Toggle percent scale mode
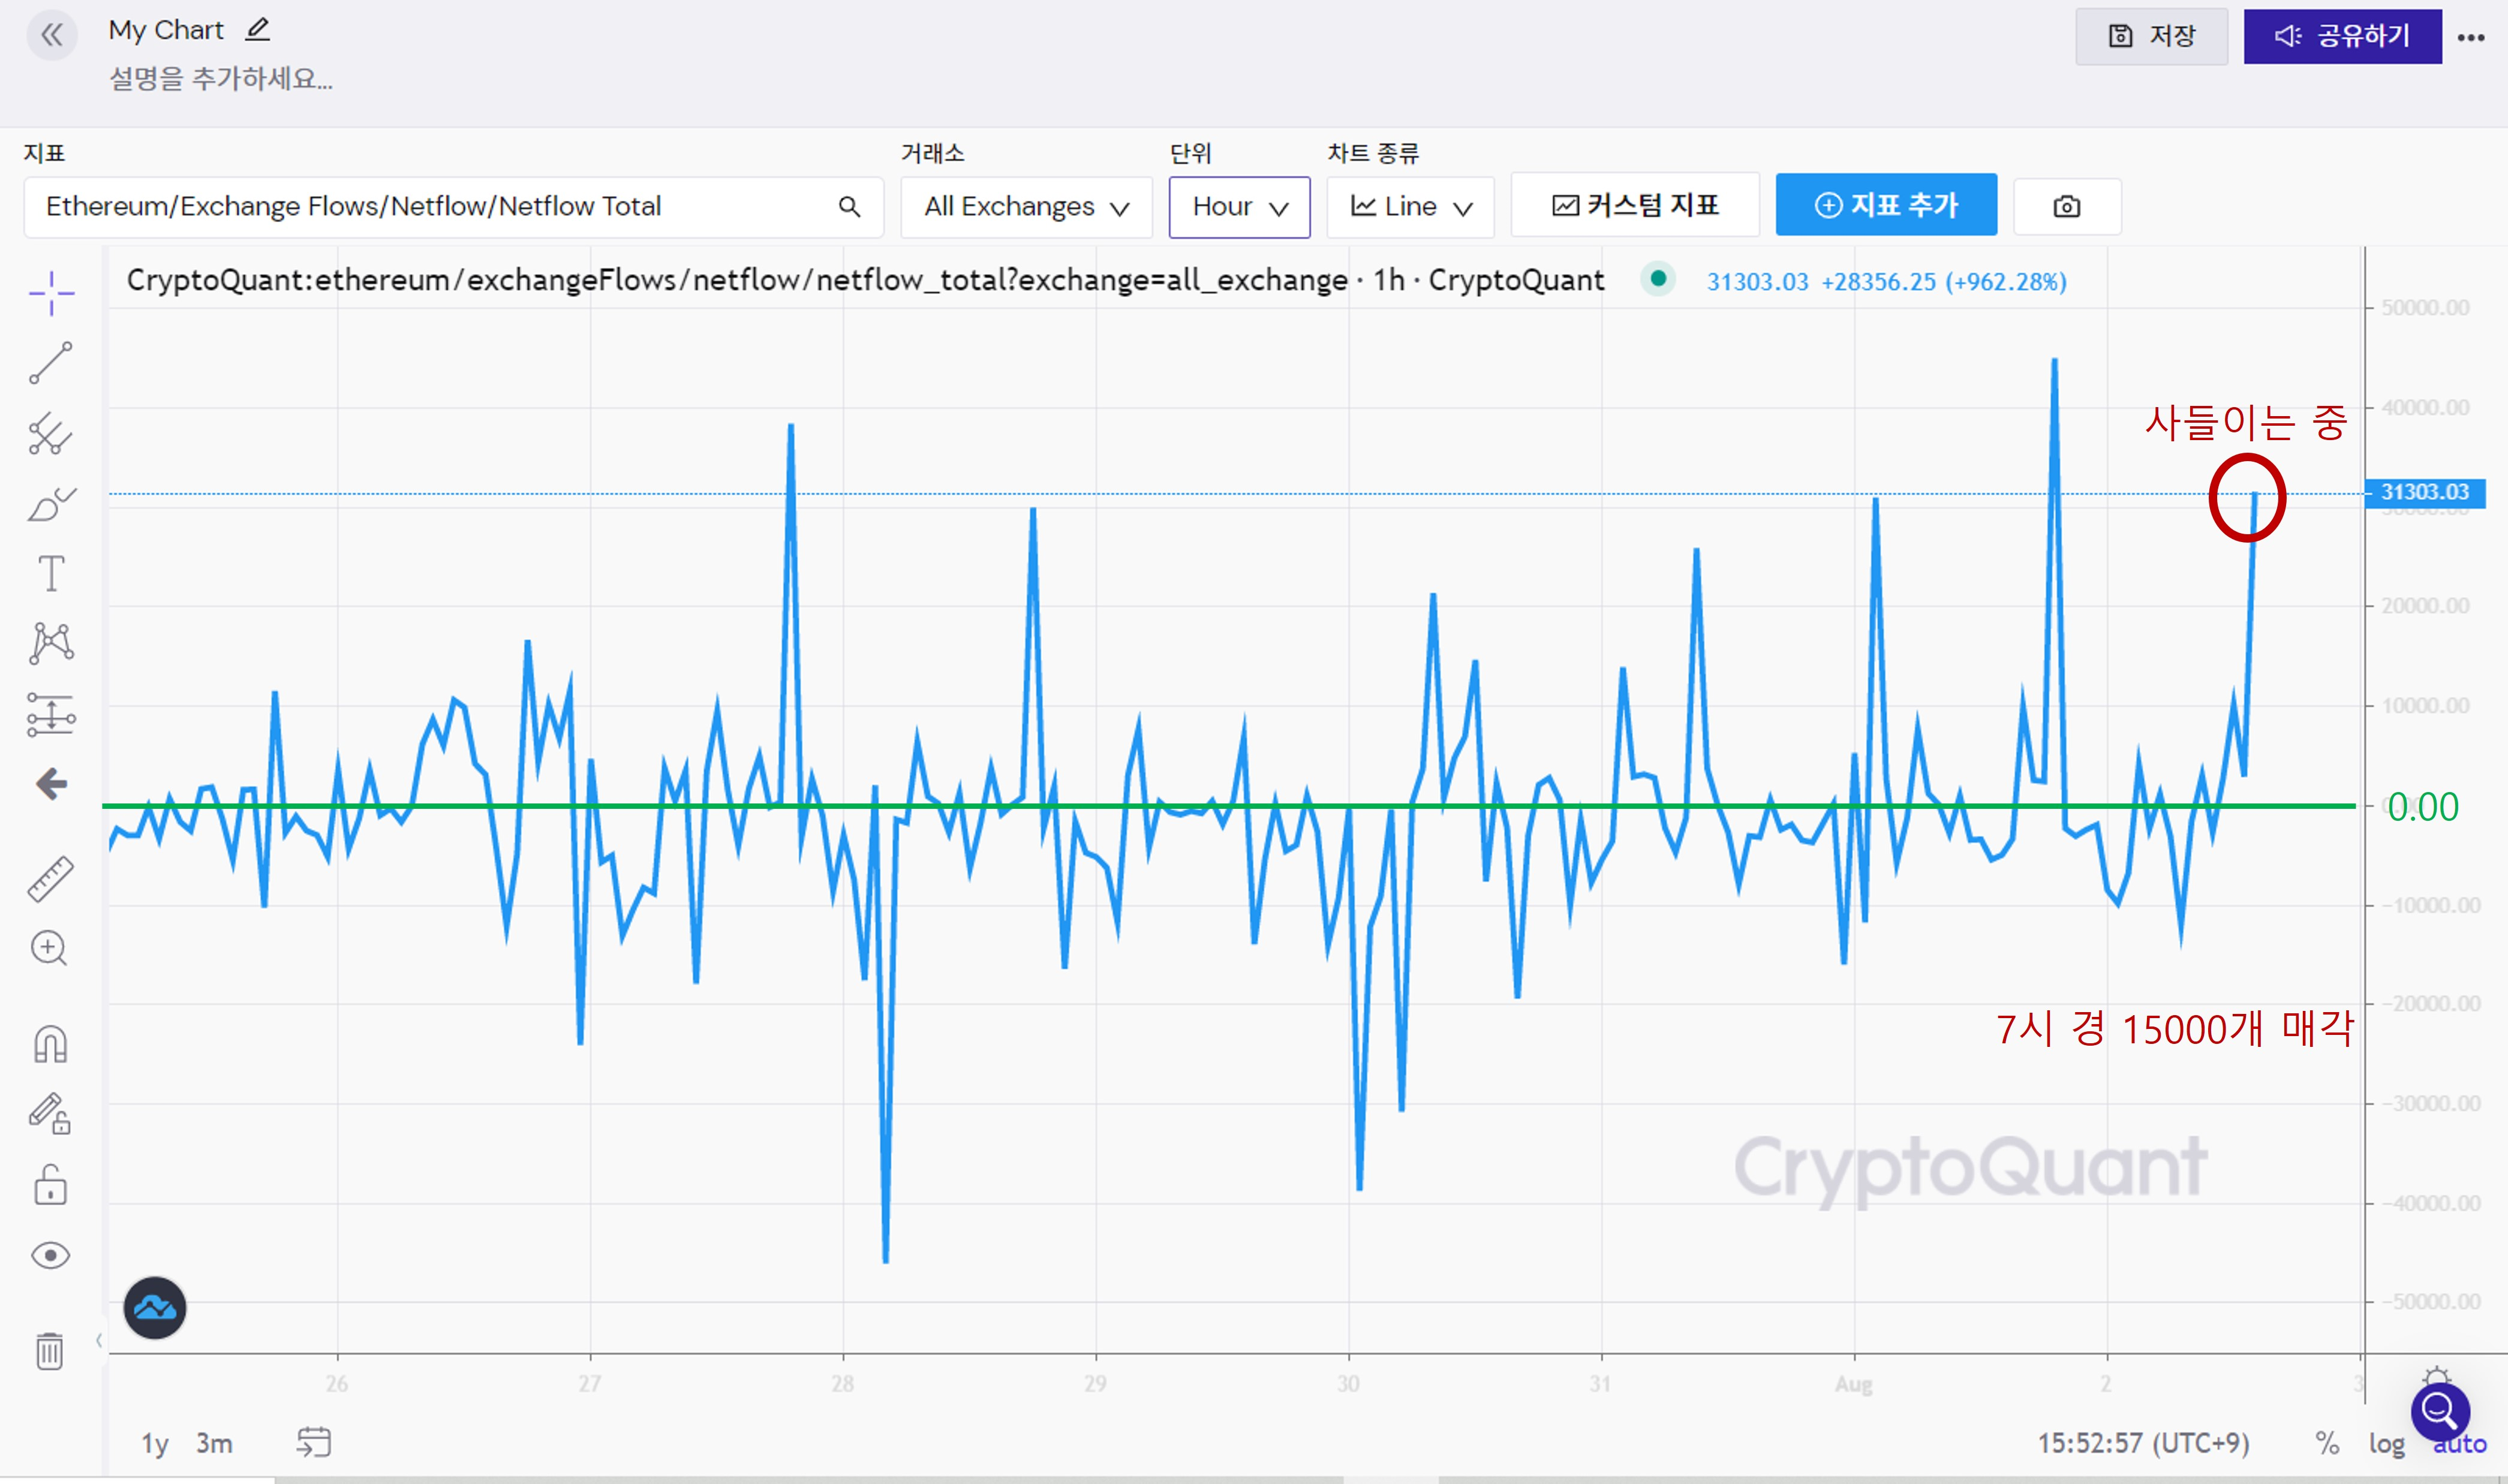Screen dimensions: 2508x1484 pyautogui.click(x=2327, y=1443)
